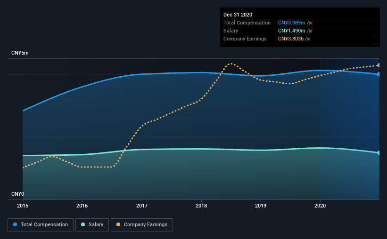Click the blue dot in Total Compensation legend
This screenshot has height=239, width=387.
tap(15, 224)
